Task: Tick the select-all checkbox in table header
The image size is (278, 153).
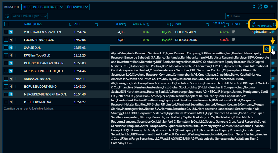Action: [x=6, y=24]
